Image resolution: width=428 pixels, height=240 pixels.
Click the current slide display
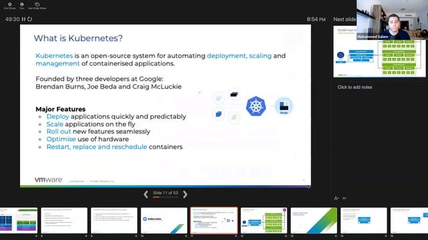[x=165, y=105]
